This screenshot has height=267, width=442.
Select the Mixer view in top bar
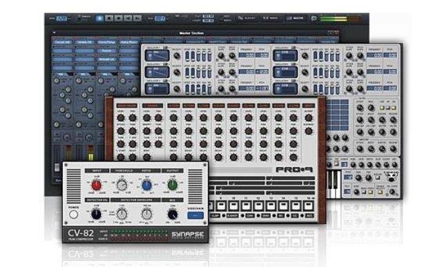pyautogui.click(x=270, y=19)
